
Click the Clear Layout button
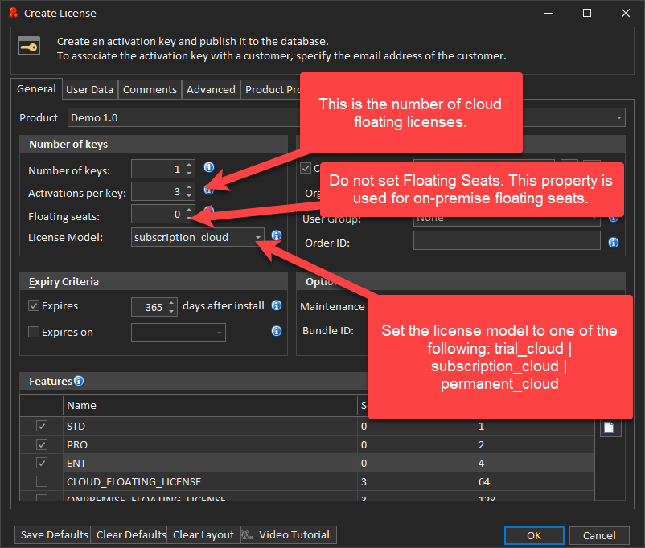(x=203, y=535)
